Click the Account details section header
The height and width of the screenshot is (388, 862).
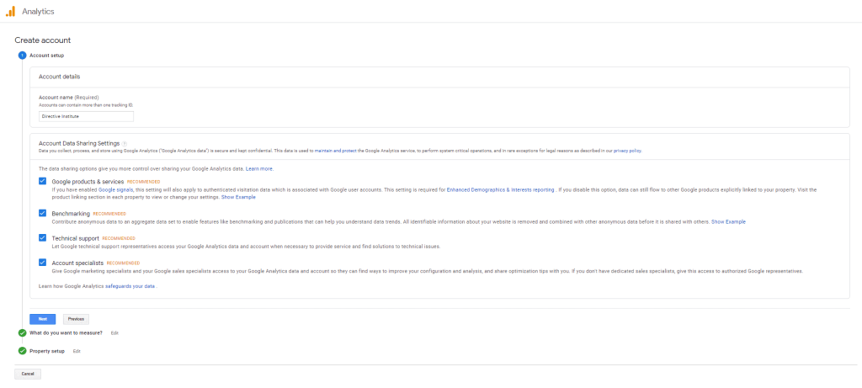pyautogui.click(x=60, y=77)
